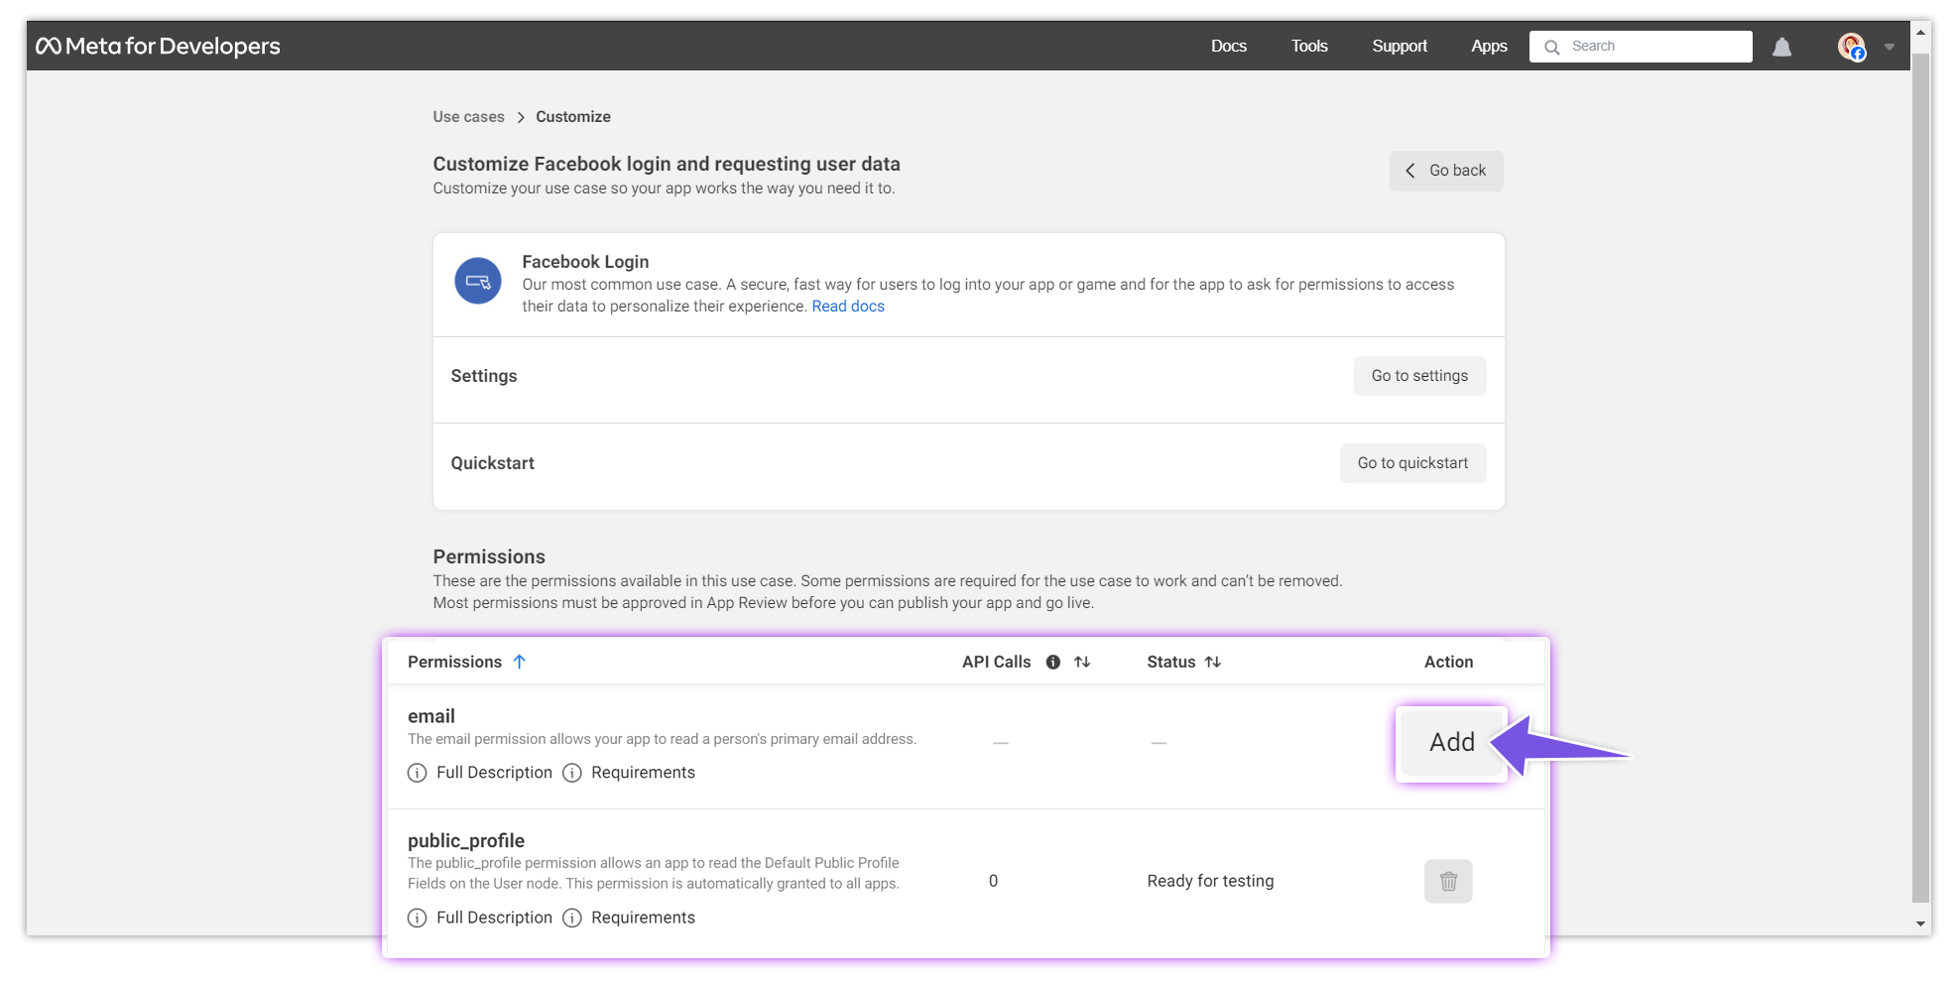1955x983 pixels.
Task: Open the Read docs link
Action: [x=847, y=306]
